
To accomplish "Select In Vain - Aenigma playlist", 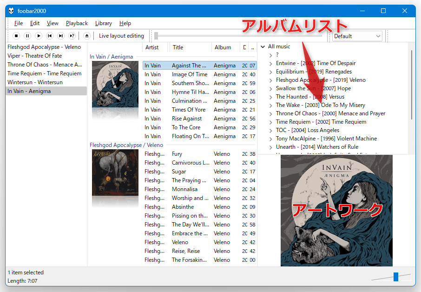I will coord(46,91).
